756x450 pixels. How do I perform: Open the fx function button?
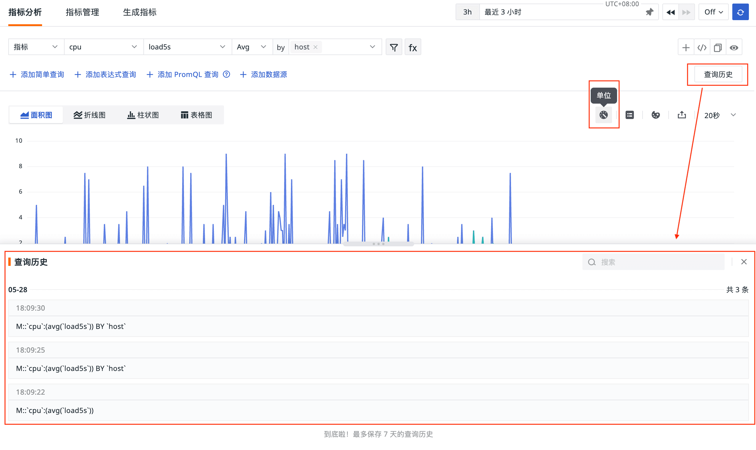click(413, 47)
